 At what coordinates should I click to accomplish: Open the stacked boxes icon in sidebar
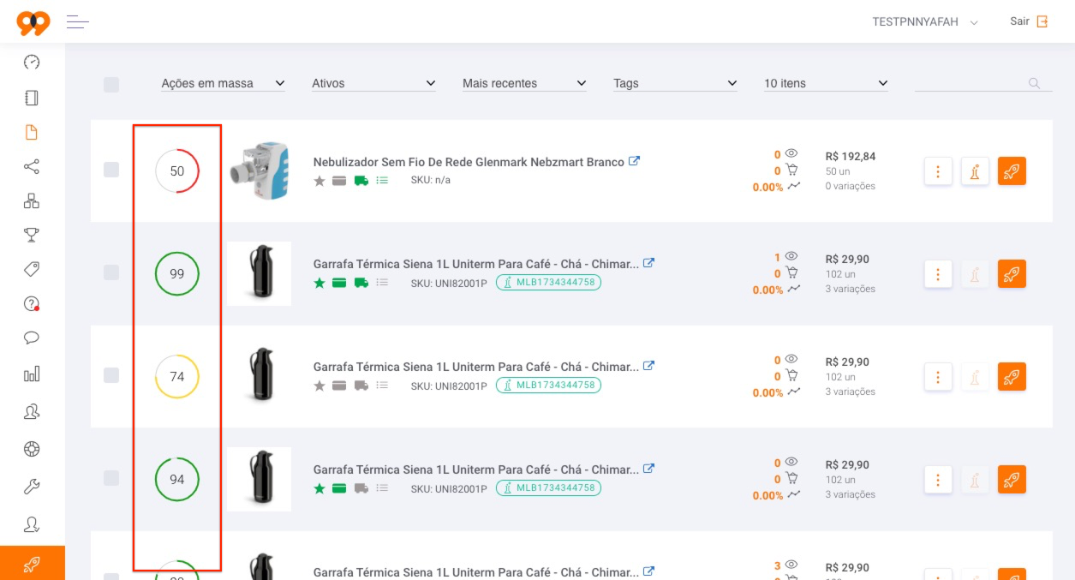point(32,201)
